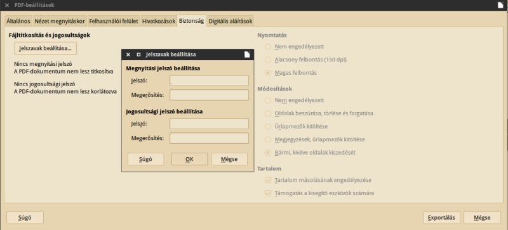Click the open password Jelszó field

point(209,80)
